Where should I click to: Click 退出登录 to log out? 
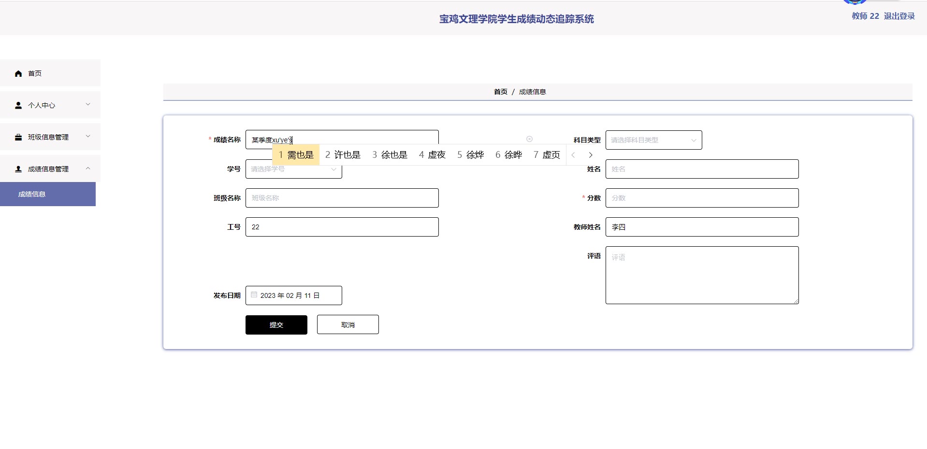[899, 16]
